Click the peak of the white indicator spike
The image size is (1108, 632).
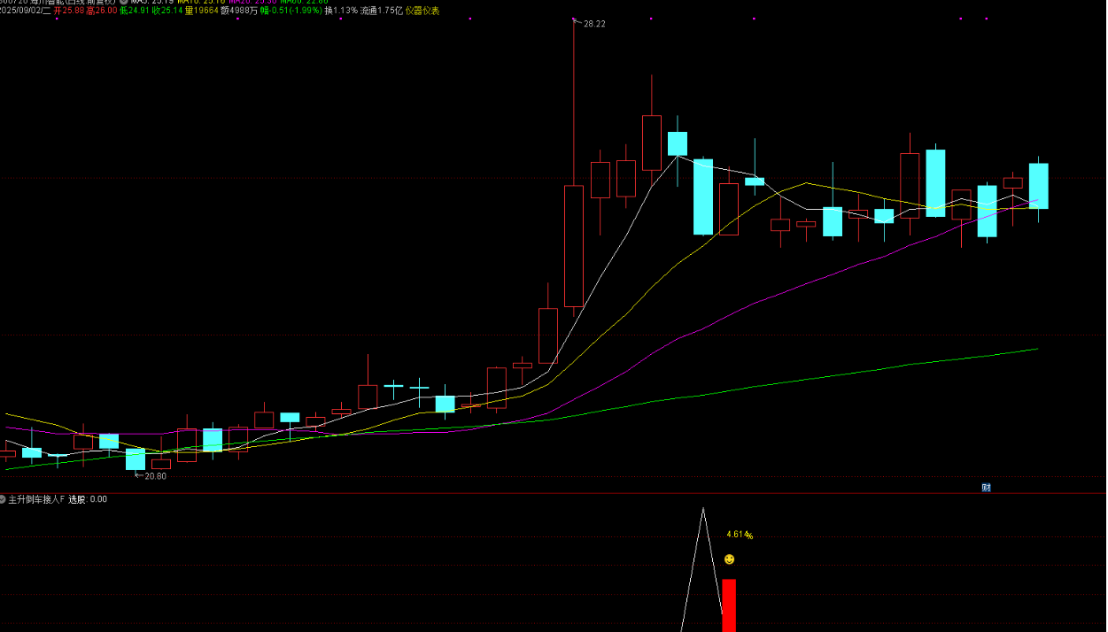(703, 509)
